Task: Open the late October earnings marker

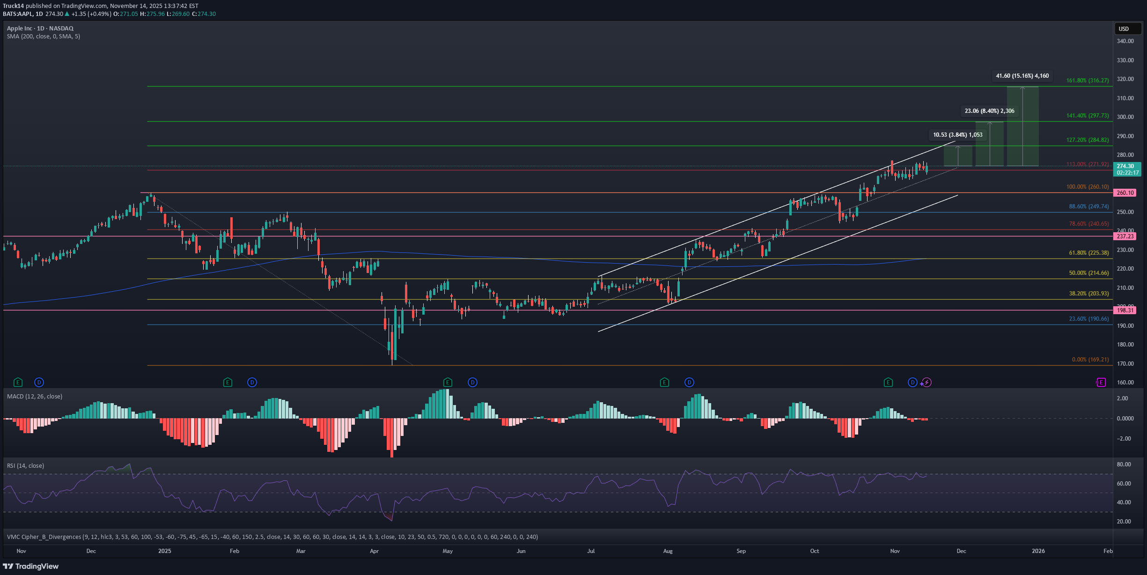Action: pyautogui.click(x=888, y=383)
